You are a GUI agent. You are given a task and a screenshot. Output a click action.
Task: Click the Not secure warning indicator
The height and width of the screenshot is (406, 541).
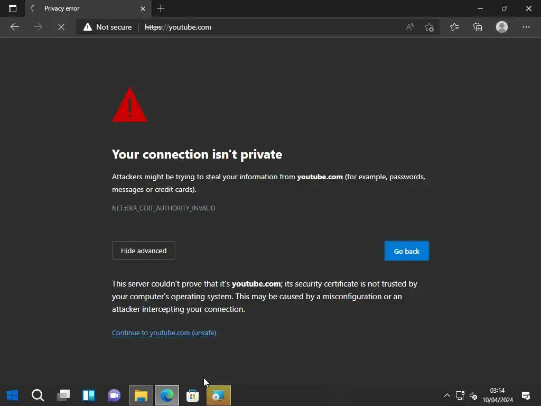coord(108,27)
